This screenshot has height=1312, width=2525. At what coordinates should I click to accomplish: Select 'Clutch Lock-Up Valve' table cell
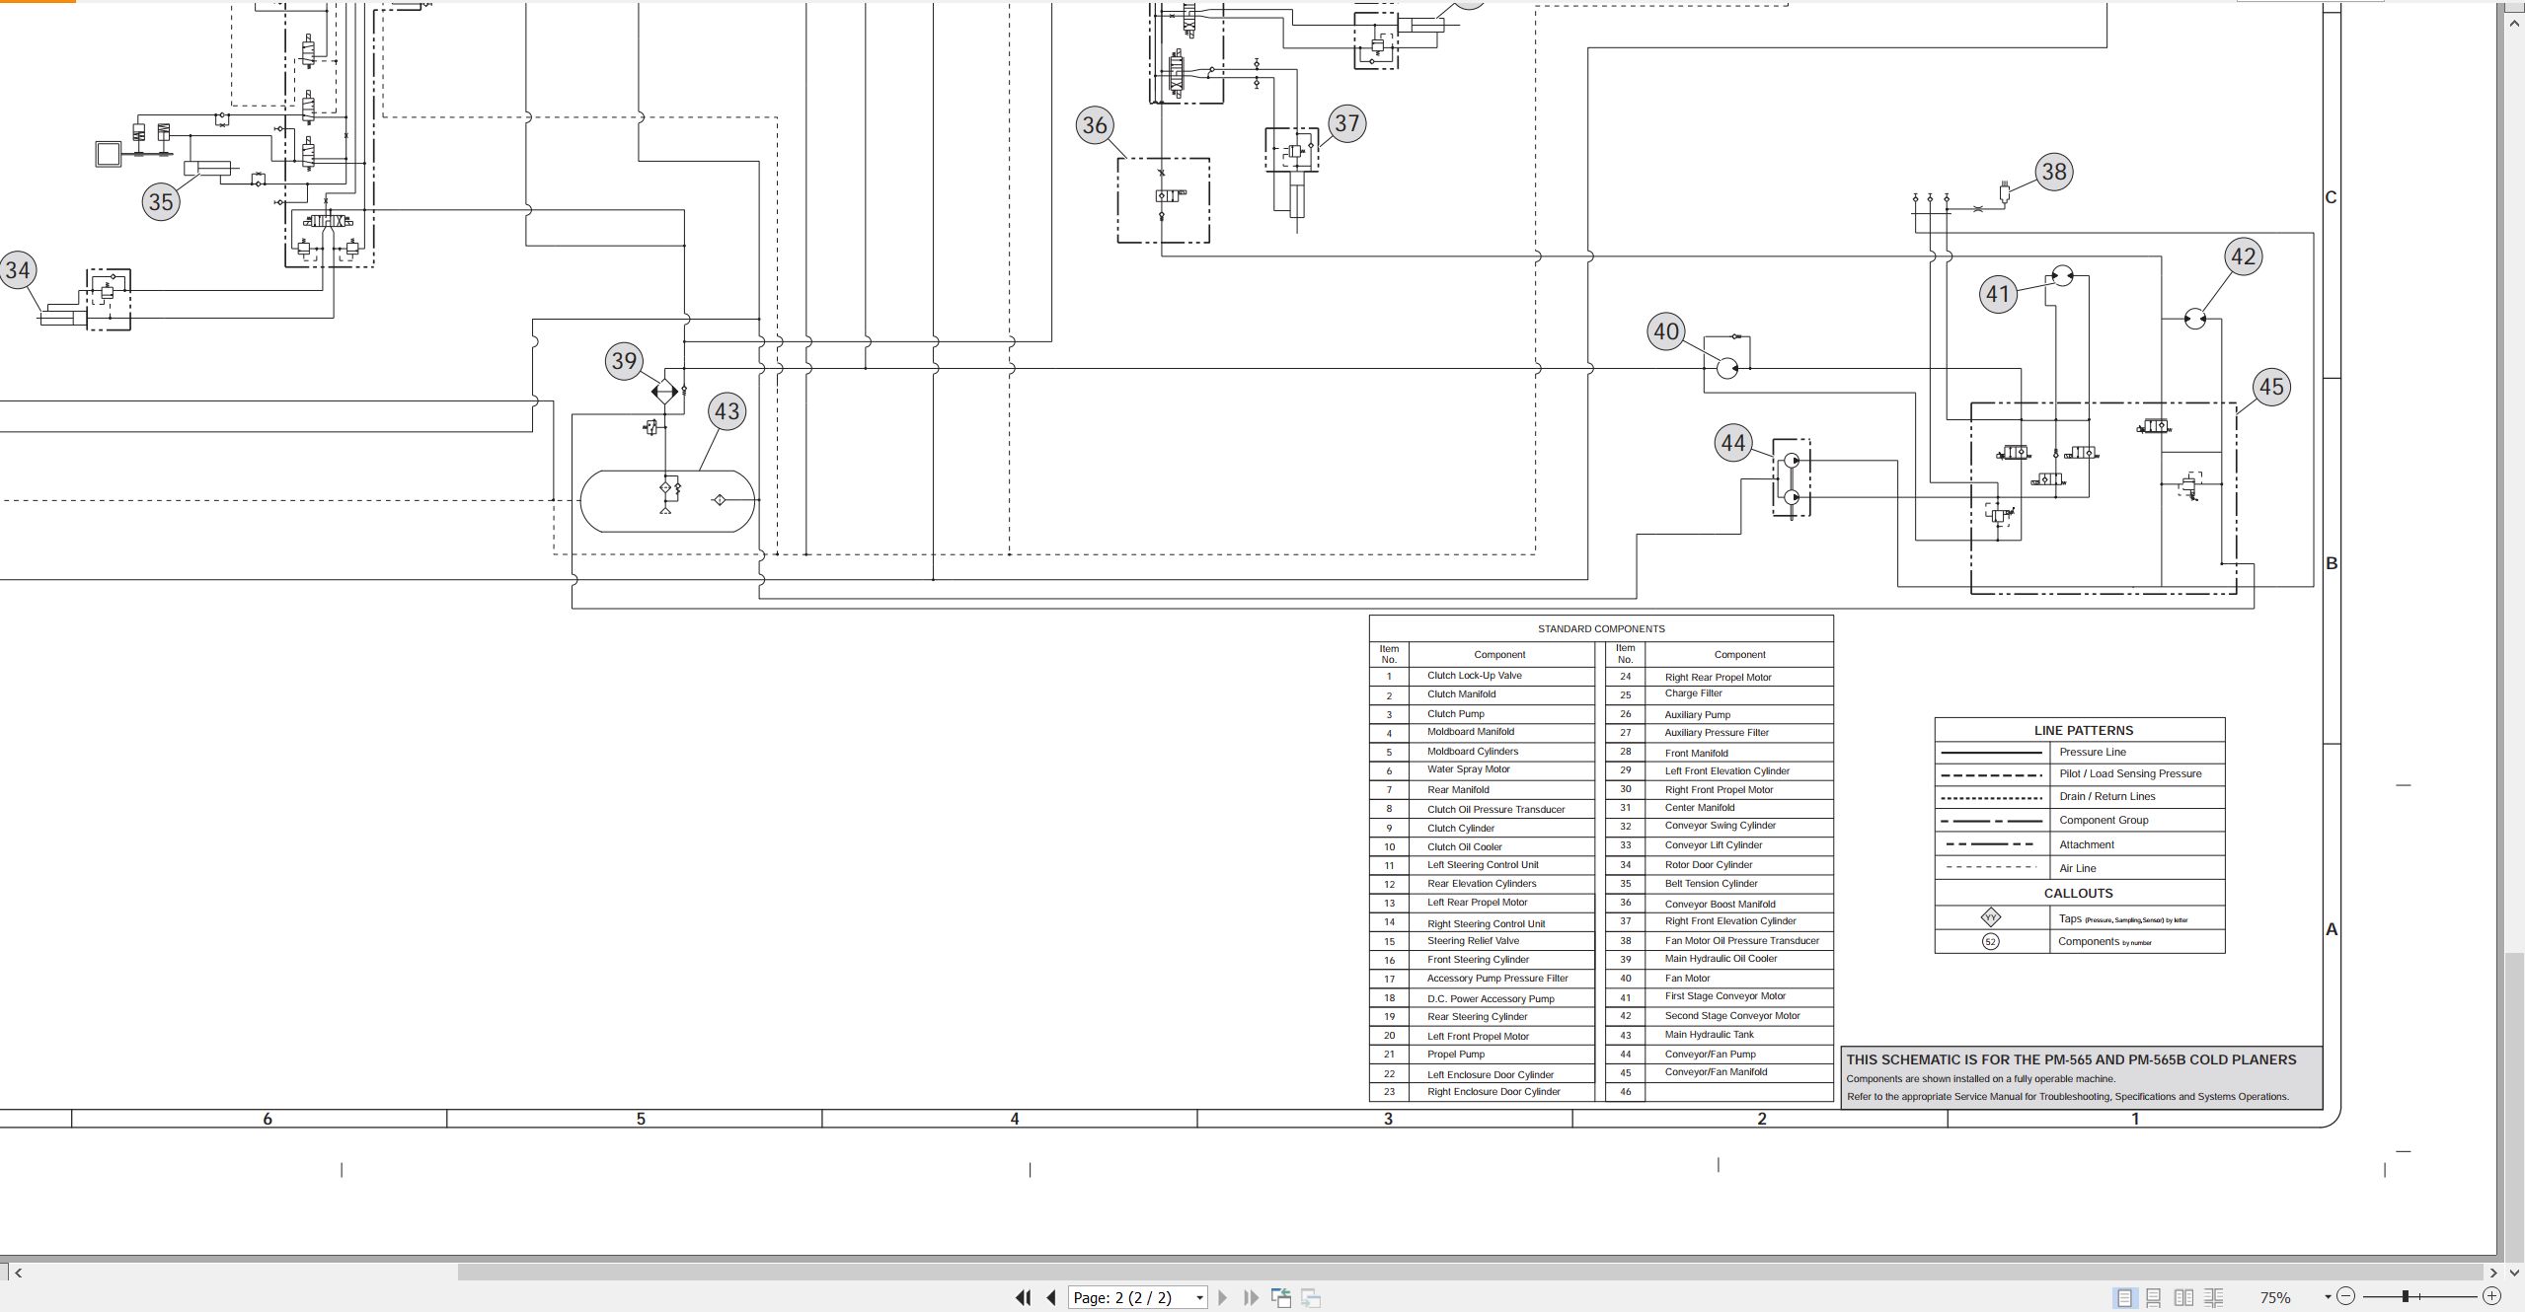tap(1475, 676)
